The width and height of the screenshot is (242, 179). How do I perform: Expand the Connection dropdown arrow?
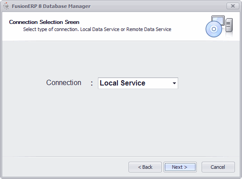174,83
